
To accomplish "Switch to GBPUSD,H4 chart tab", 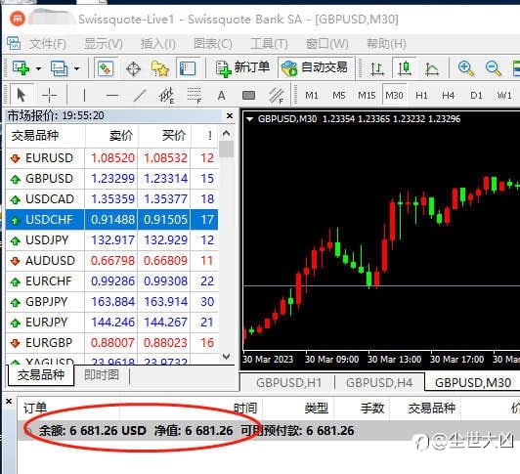I will pyautogui.click(x=379, y=383).
